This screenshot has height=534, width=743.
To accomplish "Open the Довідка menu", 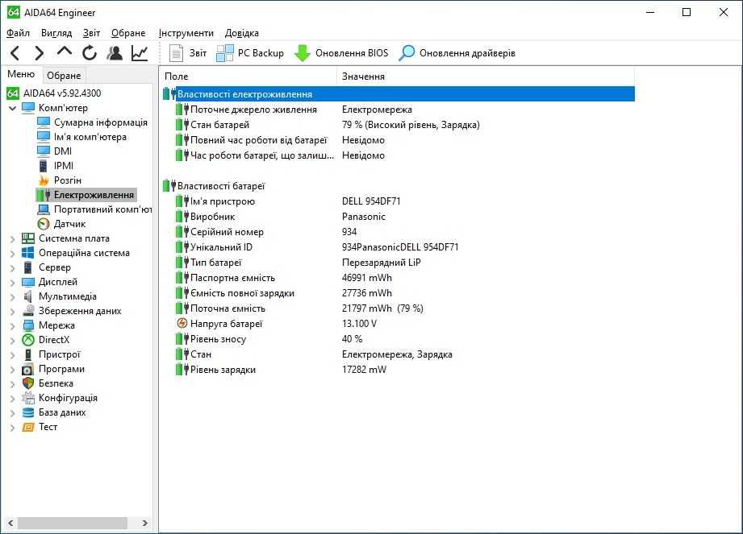I will click(242, 33).
